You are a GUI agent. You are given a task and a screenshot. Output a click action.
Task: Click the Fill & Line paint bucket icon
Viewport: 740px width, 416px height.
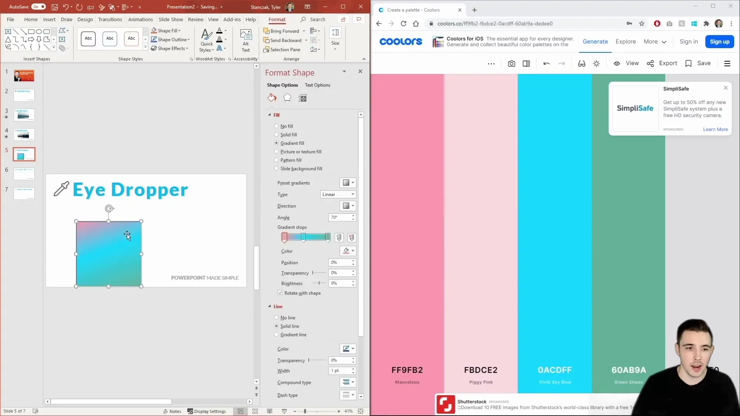272,98
